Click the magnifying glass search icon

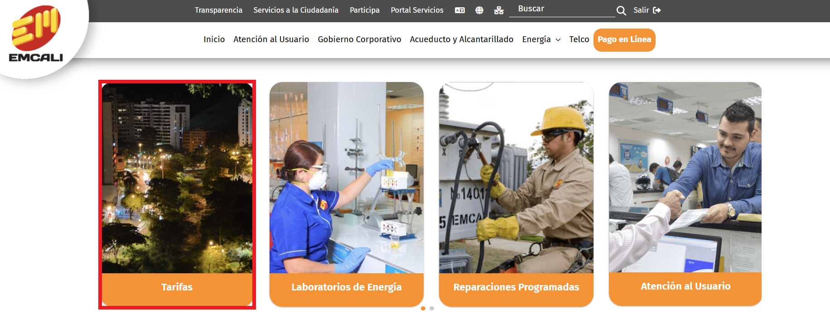pyautogui.click(x=621, y=10)
